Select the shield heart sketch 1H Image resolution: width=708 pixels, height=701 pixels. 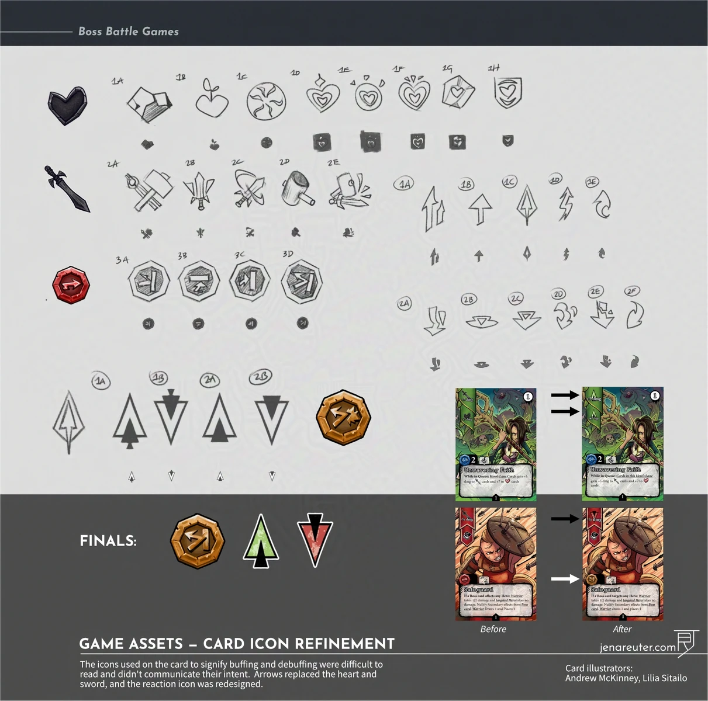coord(507,92)
